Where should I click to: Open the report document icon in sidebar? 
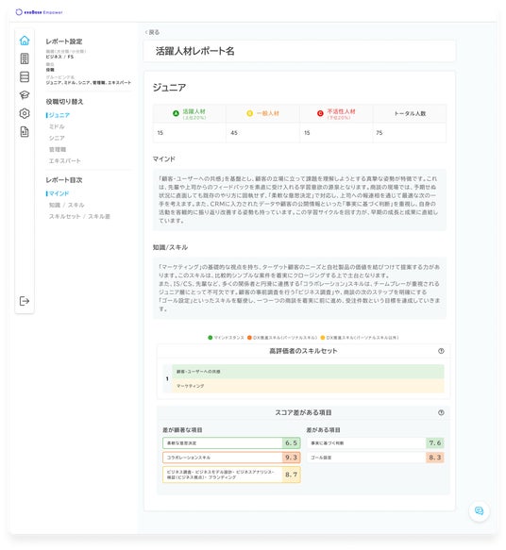(25, 132)
